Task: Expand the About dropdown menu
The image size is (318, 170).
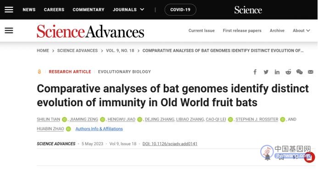Action: click(301, 31)
